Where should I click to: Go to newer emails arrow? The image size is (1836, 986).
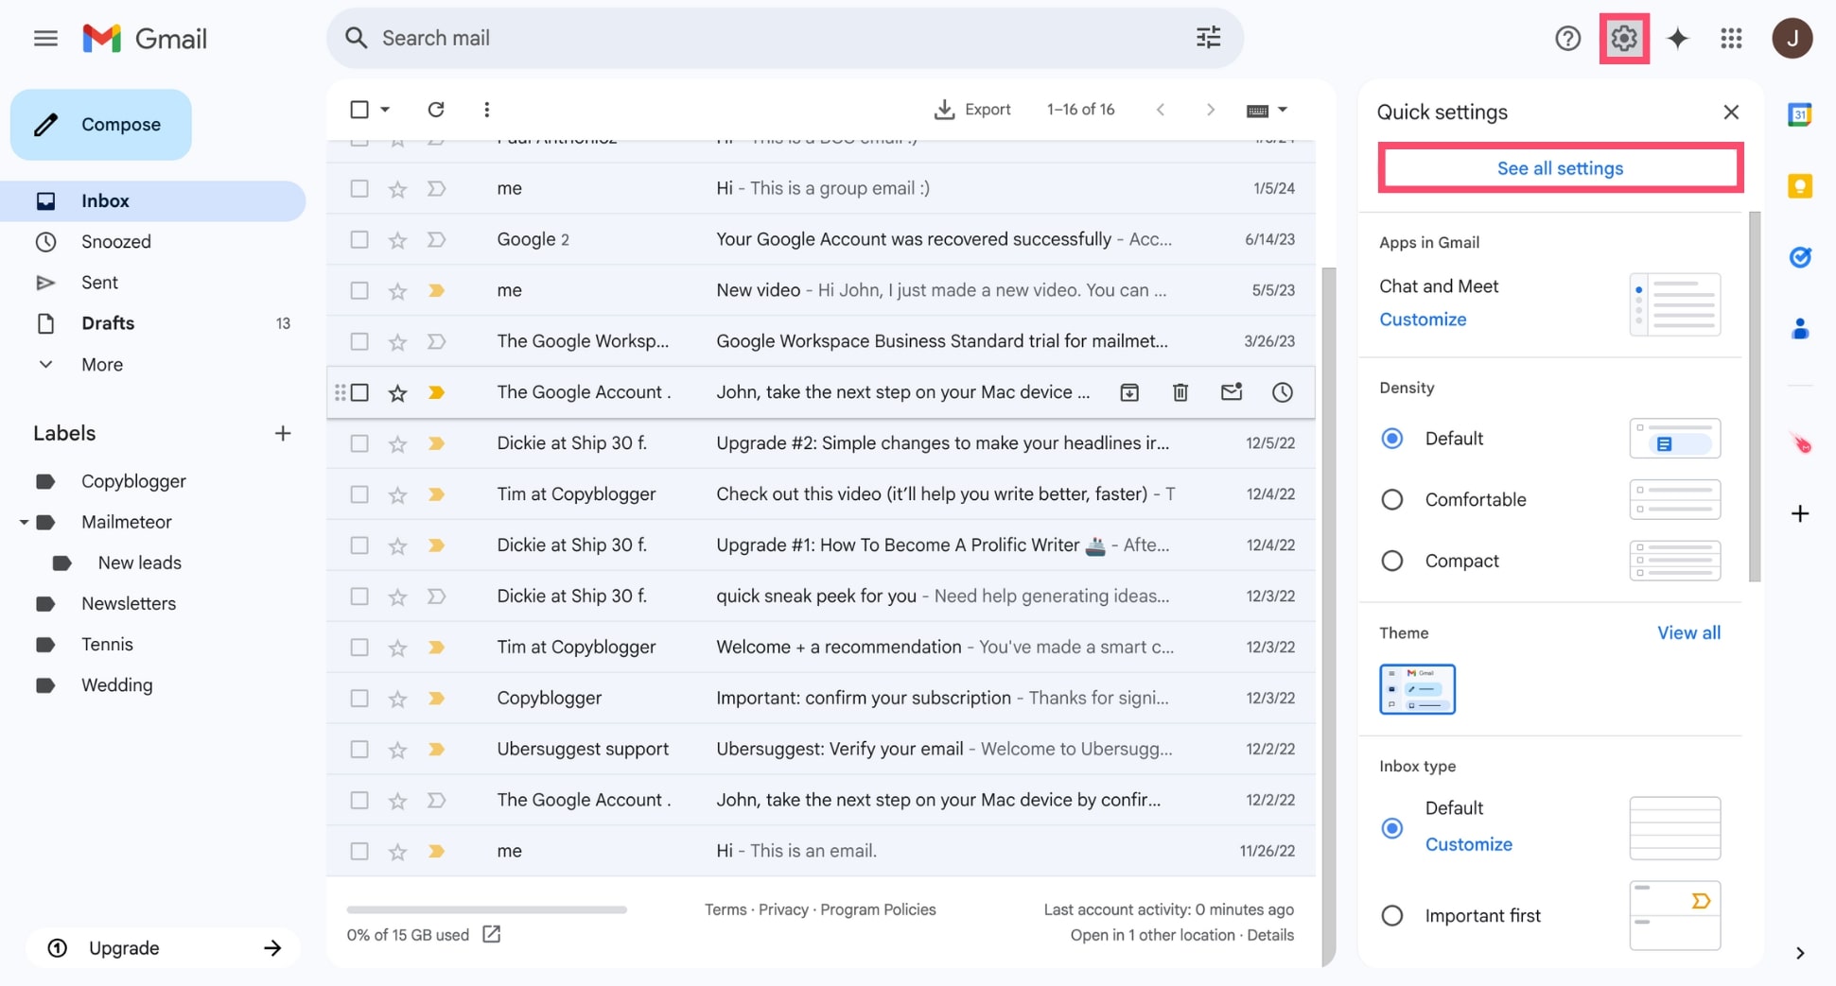point(1161,110)
